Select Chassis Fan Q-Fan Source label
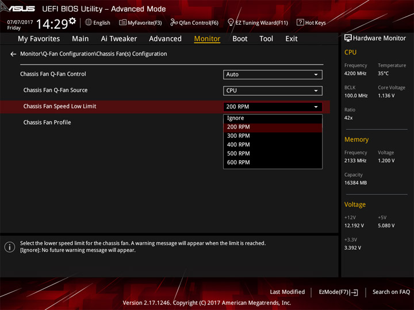 55,90
